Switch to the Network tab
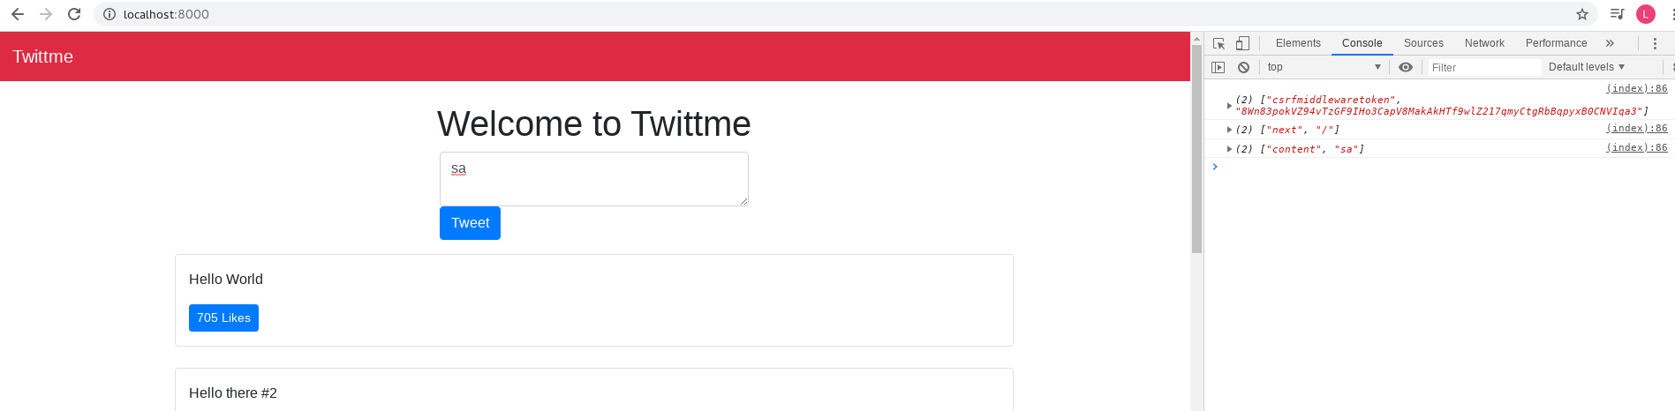The image size is (1675, 411). click(x=1484, y=43)
